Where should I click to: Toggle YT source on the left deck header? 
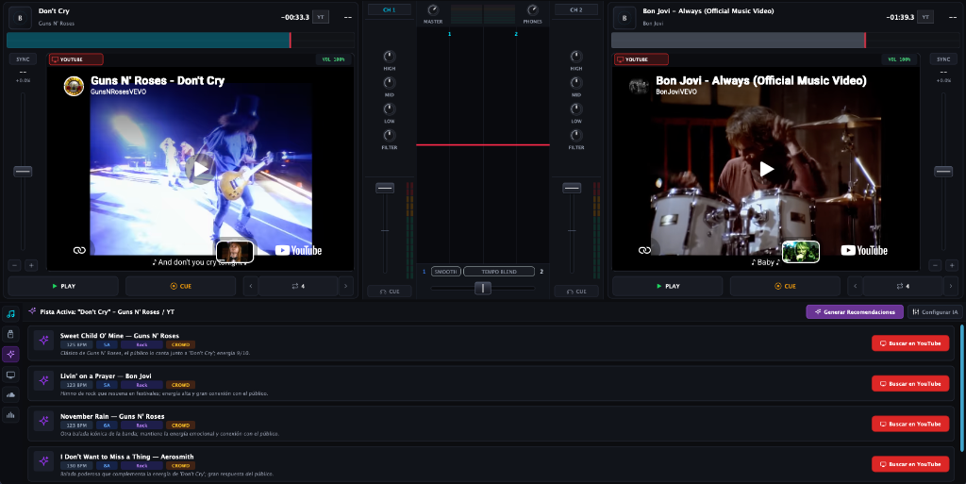pos(321,17)
